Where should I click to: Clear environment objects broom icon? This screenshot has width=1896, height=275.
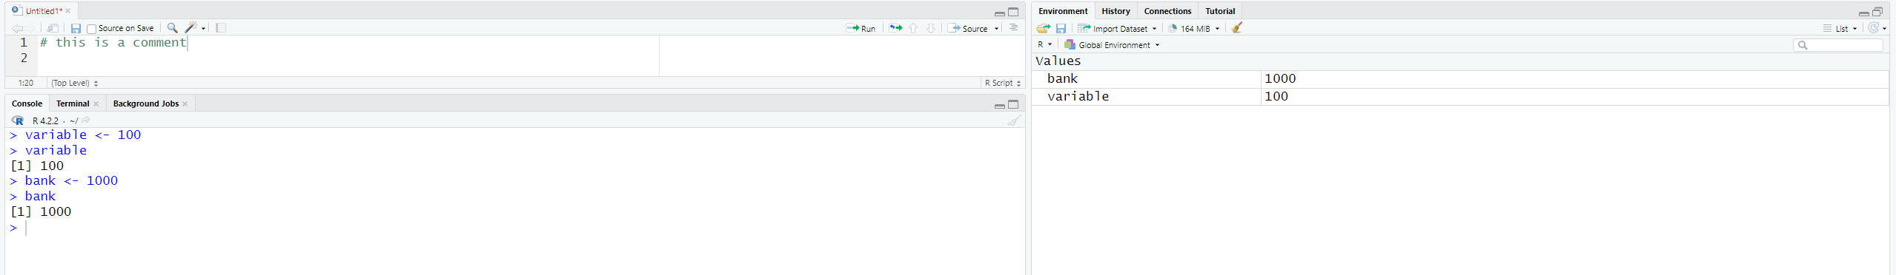click(1237, 28)
